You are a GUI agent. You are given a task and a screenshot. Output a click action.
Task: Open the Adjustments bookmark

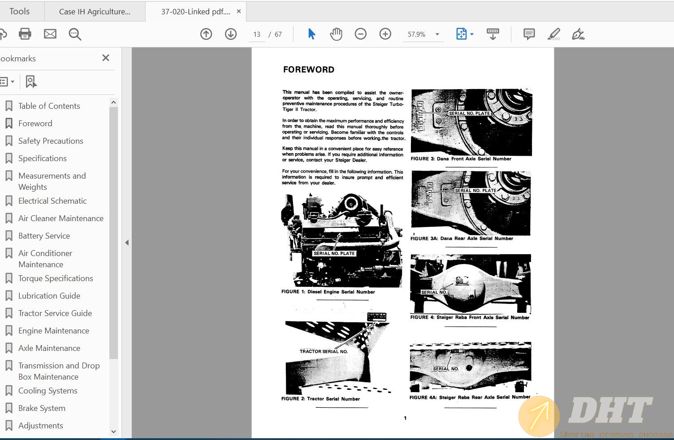41,426
